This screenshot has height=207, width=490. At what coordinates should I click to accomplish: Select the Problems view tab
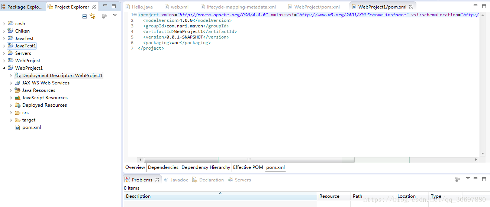(142, 180)
